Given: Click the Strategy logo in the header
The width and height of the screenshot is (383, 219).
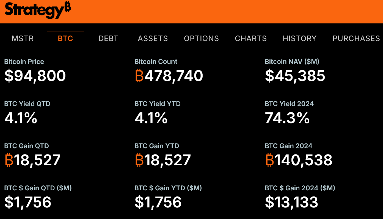Looking at the screenshot, I should 38,10.
